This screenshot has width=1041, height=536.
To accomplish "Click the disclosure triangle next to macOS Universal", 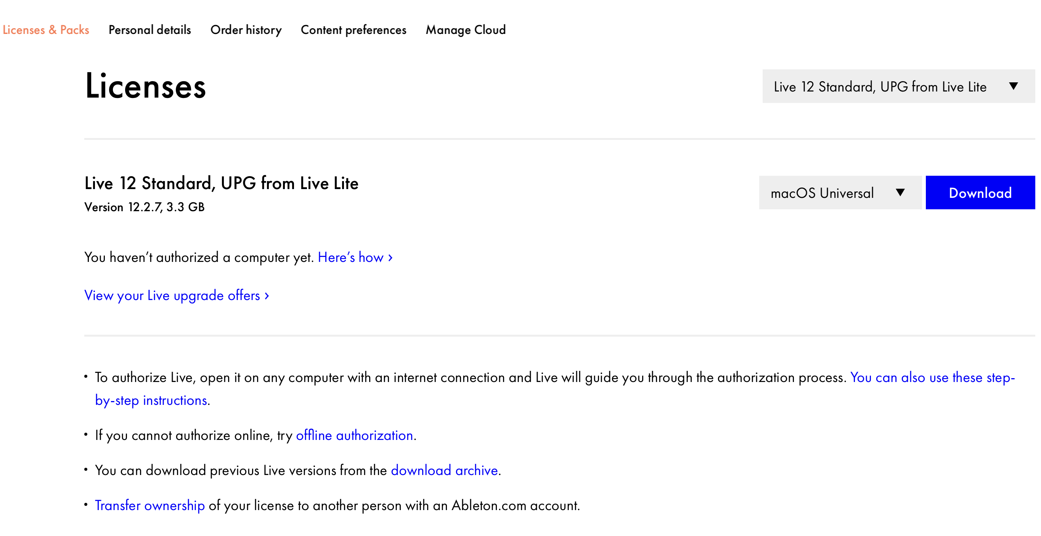I will 900,193.
